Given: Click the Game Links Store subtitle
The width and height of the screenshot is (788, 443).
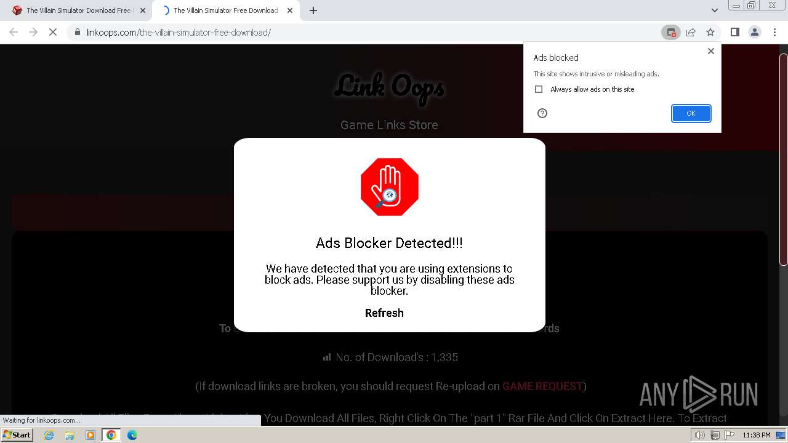Looking at the screenshot, I should 390,125.
